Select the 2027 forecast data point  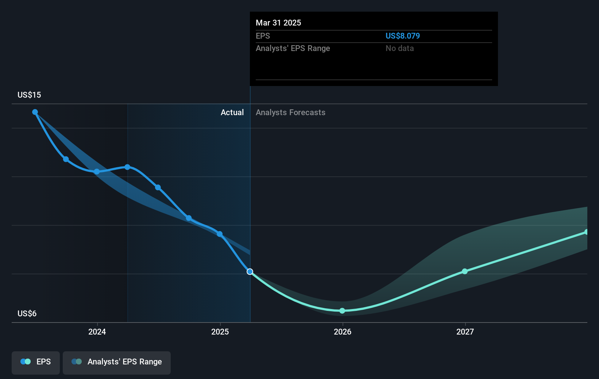click(465, 271)
